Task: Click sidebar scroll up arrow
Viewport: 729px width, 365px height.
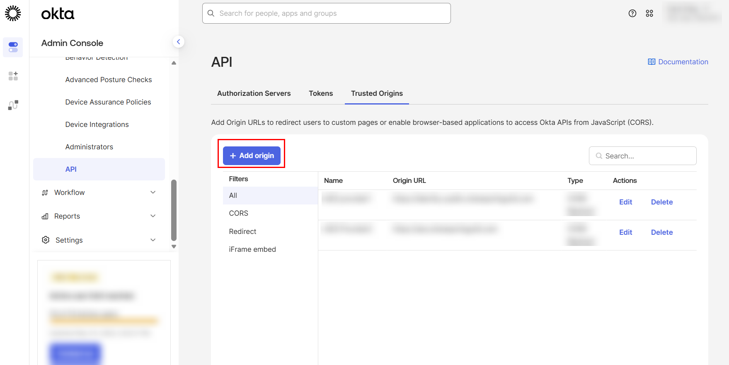Action: [174, 63]
